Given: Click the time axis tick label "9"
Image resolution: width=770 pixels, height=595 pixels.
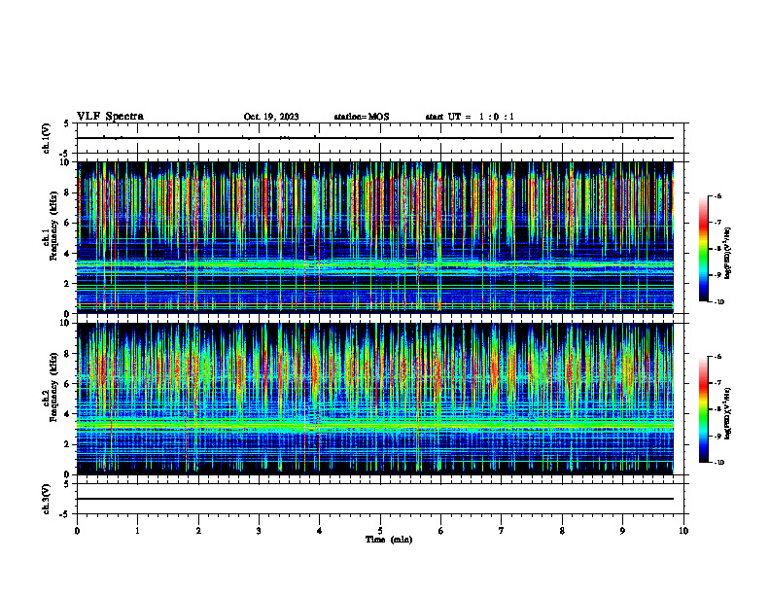Looking at the screenshot, I should tap(622, 531).
